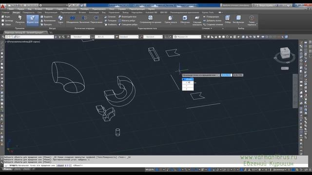Click the МОДЕЛЬ status bar button
The image size is (312, 175).
coord(150,170)
